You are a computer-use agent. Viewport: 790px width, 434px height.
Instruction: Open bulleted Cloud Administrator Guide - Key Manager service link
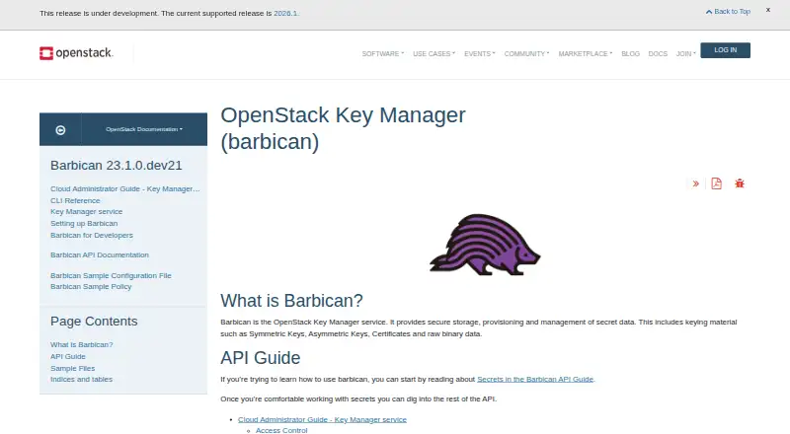point(322,419)
